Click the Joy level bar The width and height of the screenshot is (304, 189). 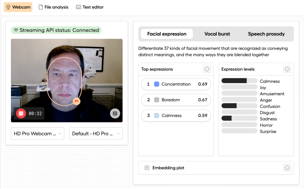[x=239, y=87]
